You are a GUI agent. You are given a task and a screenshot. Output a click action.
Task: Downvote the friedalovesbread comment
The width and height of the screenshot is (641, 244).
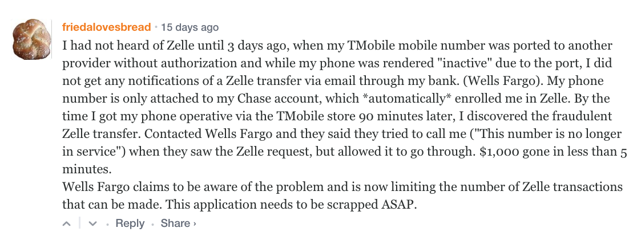pos(94,224)
